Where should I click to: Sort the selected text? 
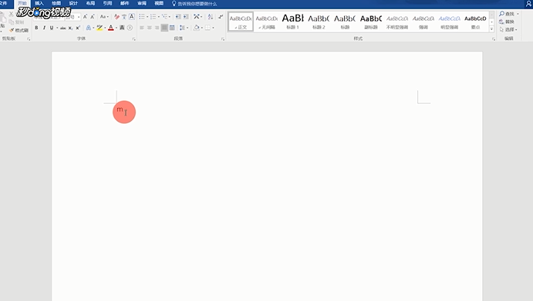tap(211, 17)
